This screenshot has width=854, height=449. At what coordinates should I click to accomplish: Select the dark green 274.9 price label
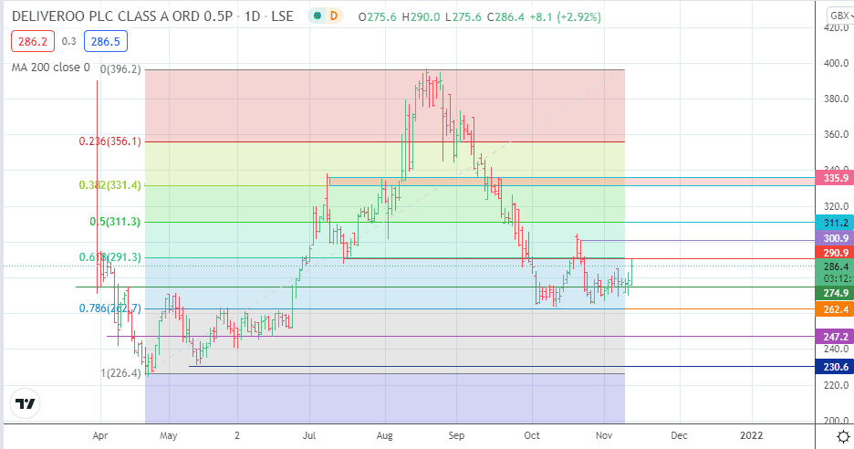point(835,293)
